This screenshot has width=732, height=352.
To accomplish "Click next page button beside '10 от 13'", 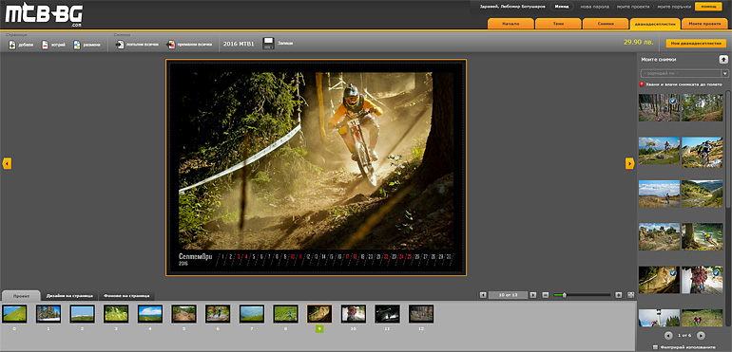I will [532, 295].
